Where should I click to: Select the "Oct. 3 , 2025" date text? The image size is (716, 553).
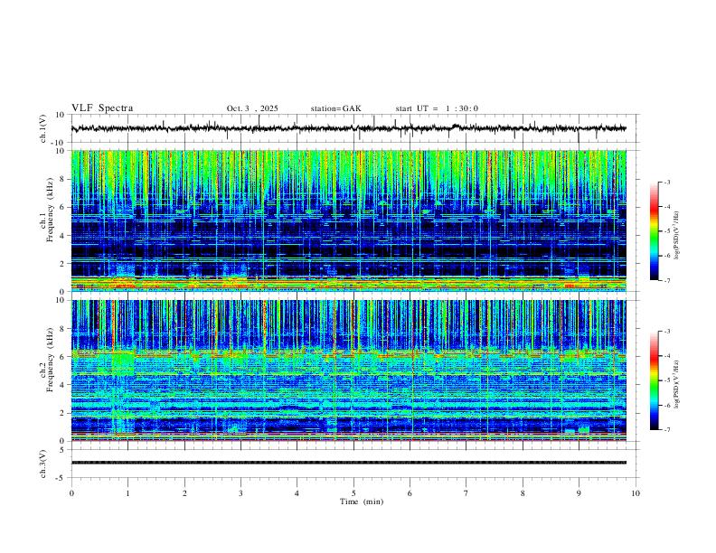click(252, 108)
